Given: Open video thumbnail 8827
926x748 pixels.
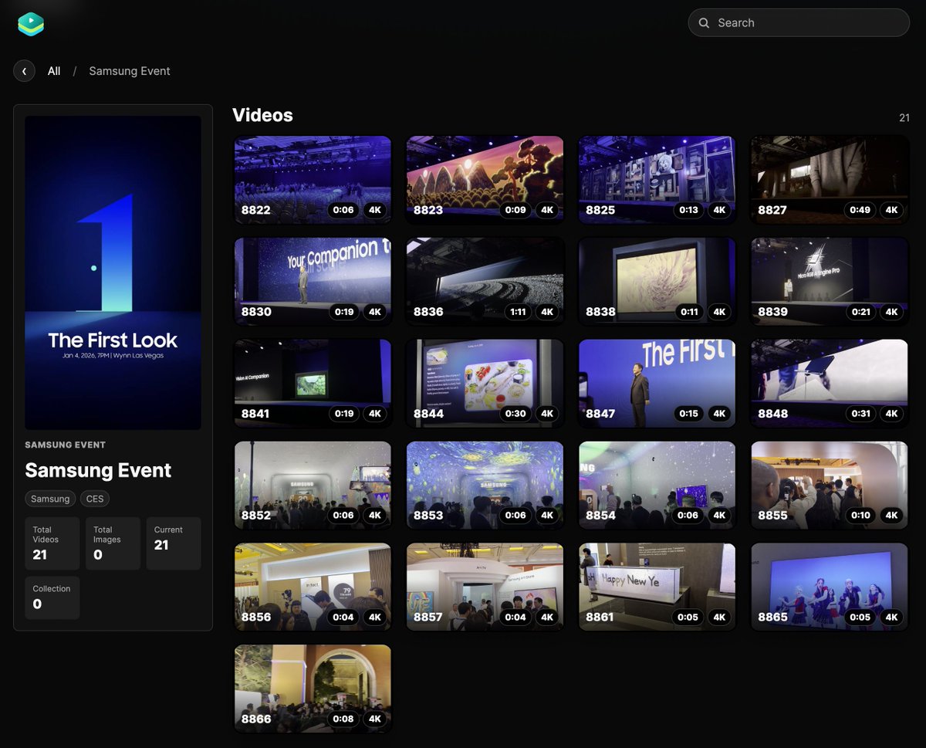Looking at the screenshot, I should point(830,180).
